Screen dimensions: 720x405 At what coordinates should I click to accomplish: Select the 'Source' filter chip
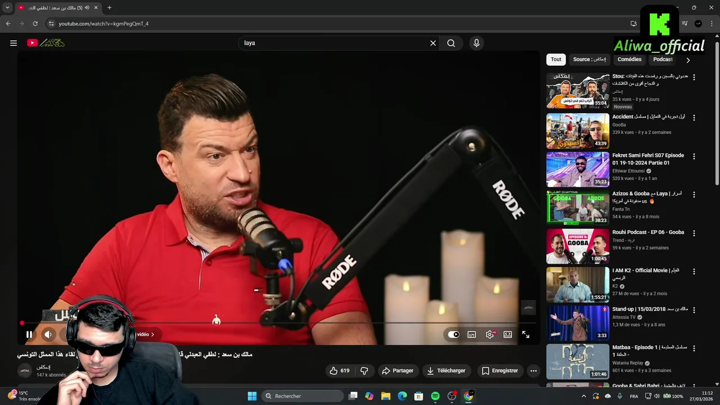coord(589,59)
